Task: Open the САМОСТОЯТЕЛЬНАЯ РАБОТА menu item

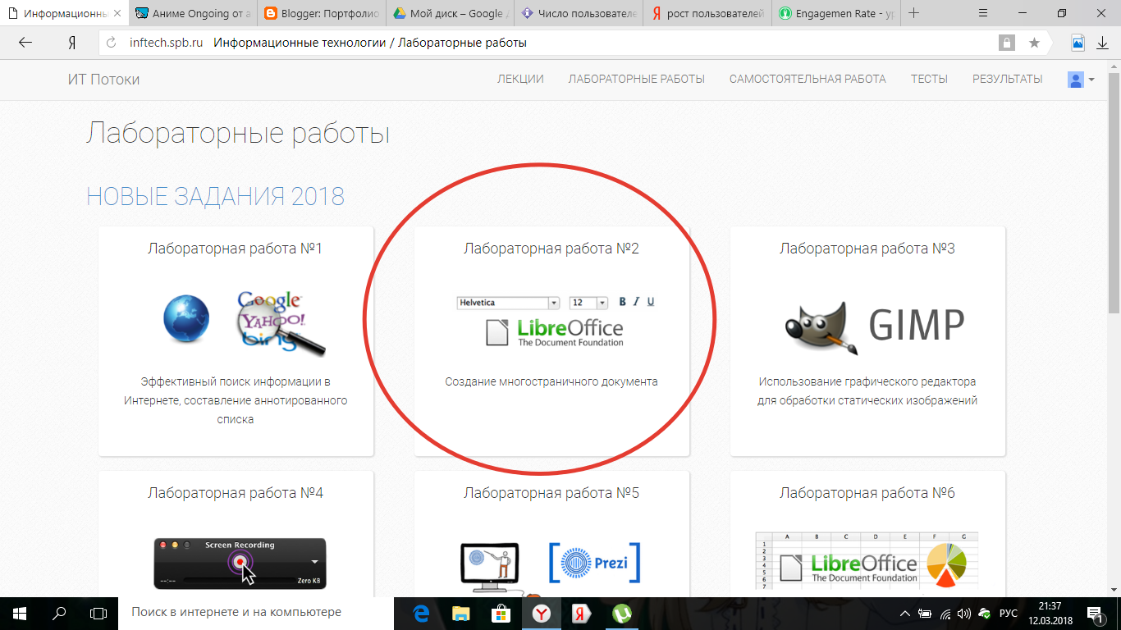Action: (808, 79)
